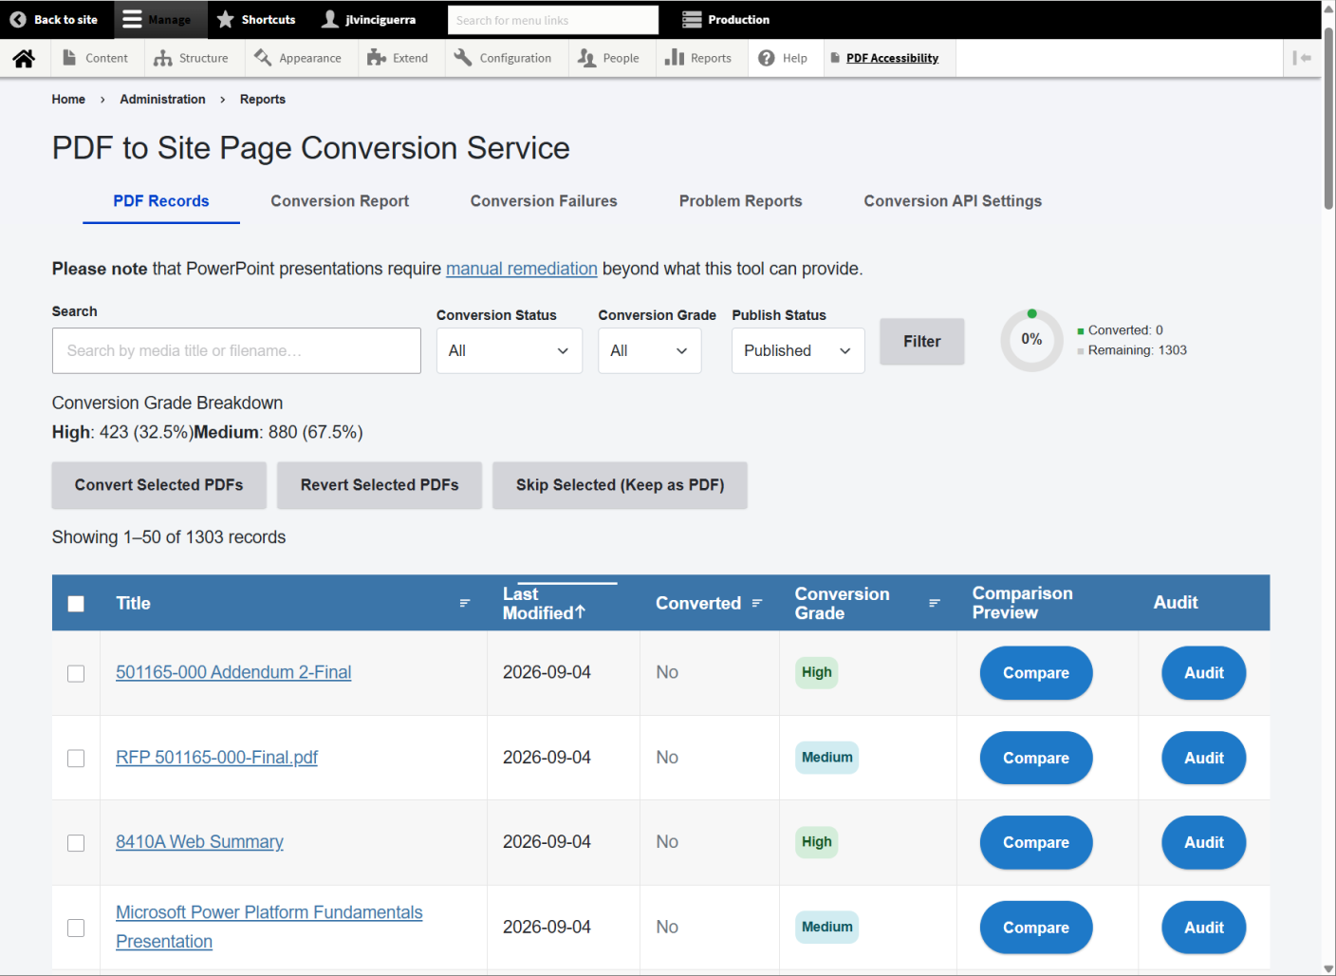Click the Revert Selected PDFs button
1336x976 pixels.
pos(380,485)
